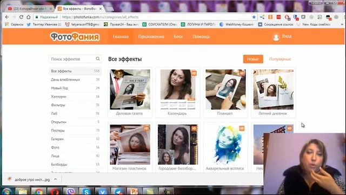Go back with the browser back arrow

point(7,17)
